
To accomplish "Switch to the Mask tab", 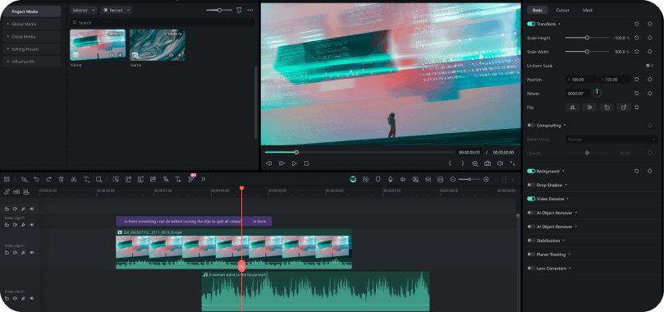I will coord(588,10).
